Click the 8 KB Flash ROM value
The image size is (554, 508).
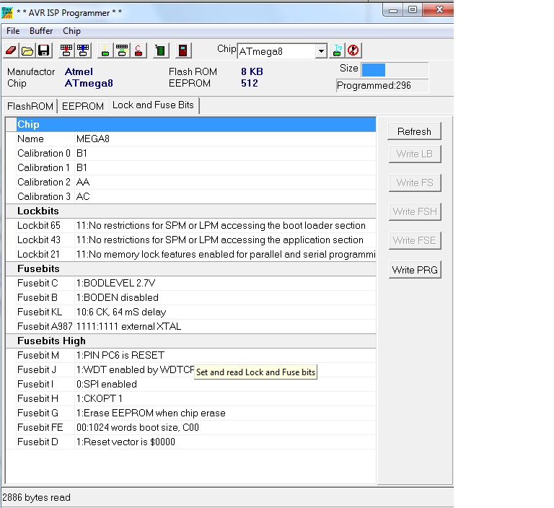(252, 71)
